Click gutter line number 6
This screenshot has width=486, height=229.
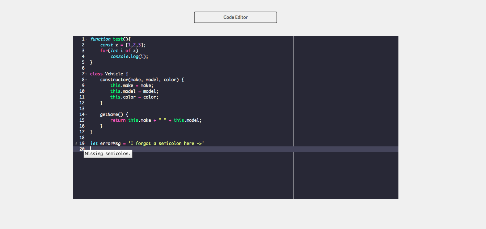coord(83,68)
